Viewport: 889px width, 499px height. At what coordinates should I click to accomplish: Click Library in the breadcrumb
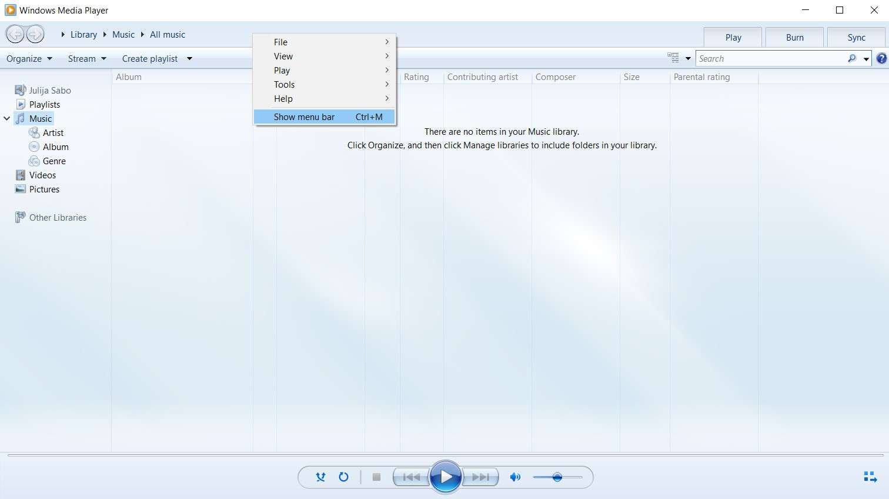pos(83,35)
